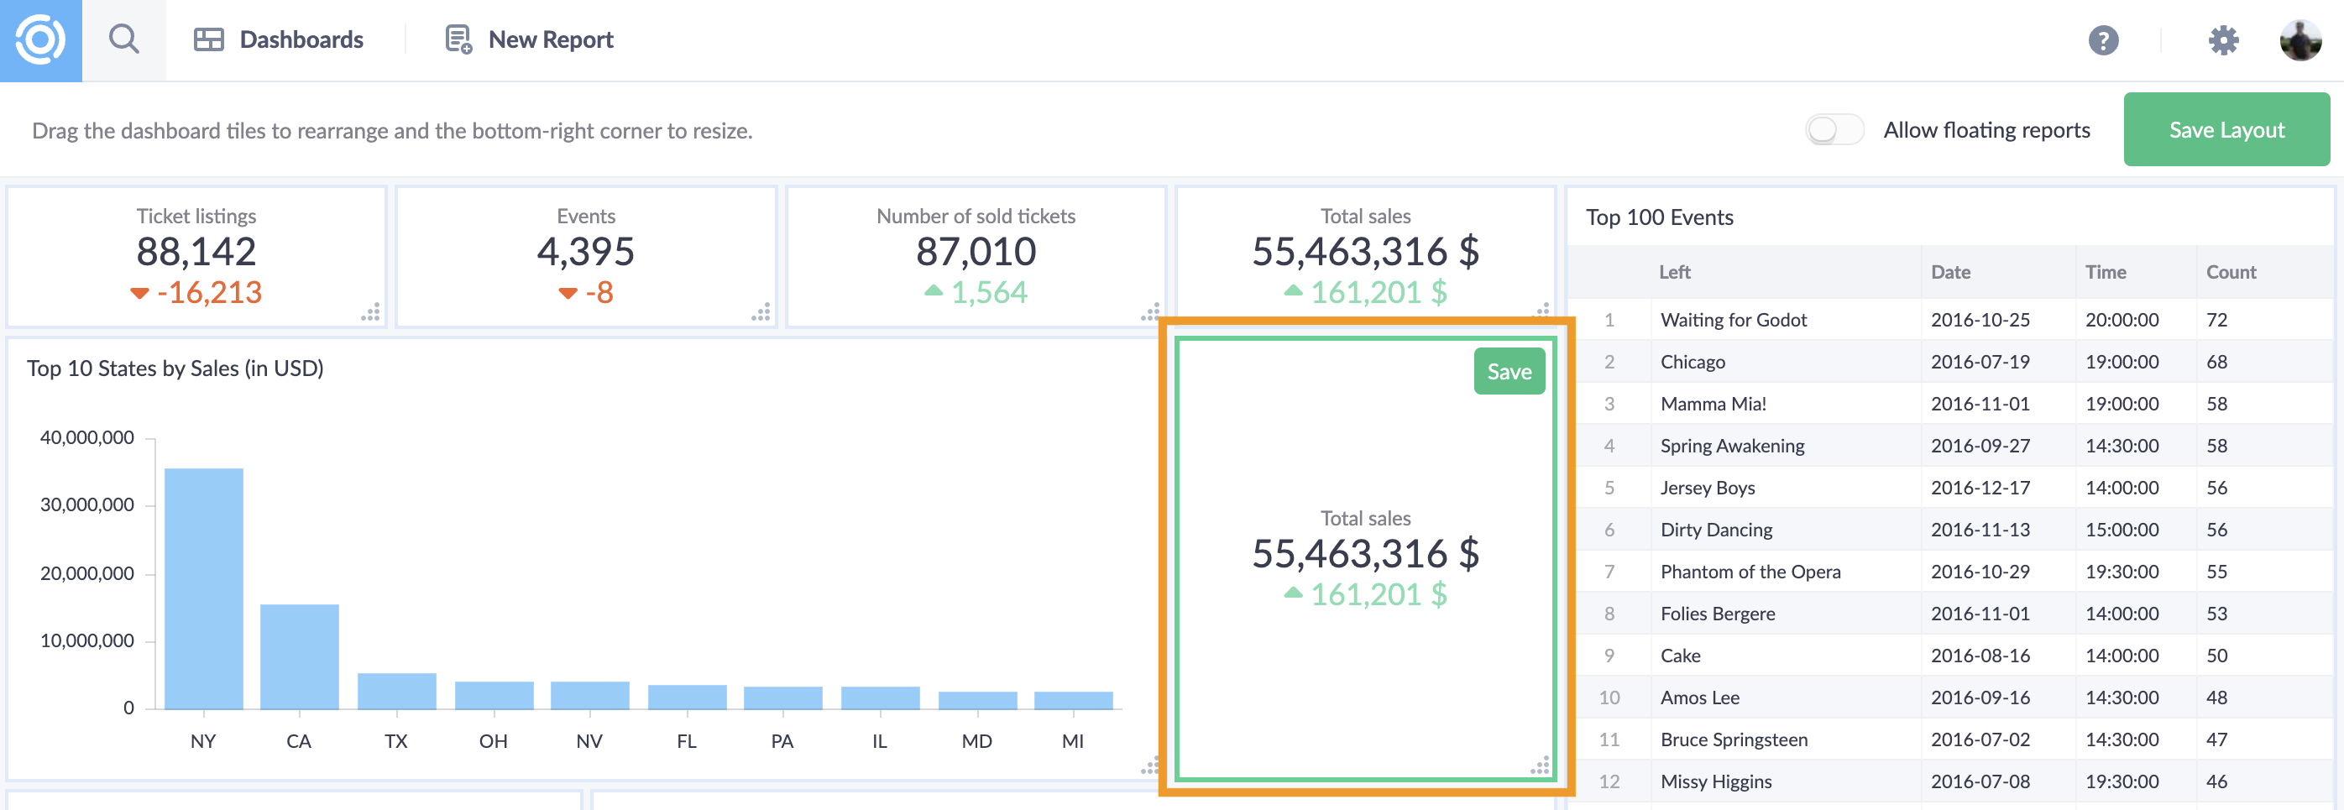Click the Save Layout button
The height and width of the screenshot is (810, 2344).
2226,129
